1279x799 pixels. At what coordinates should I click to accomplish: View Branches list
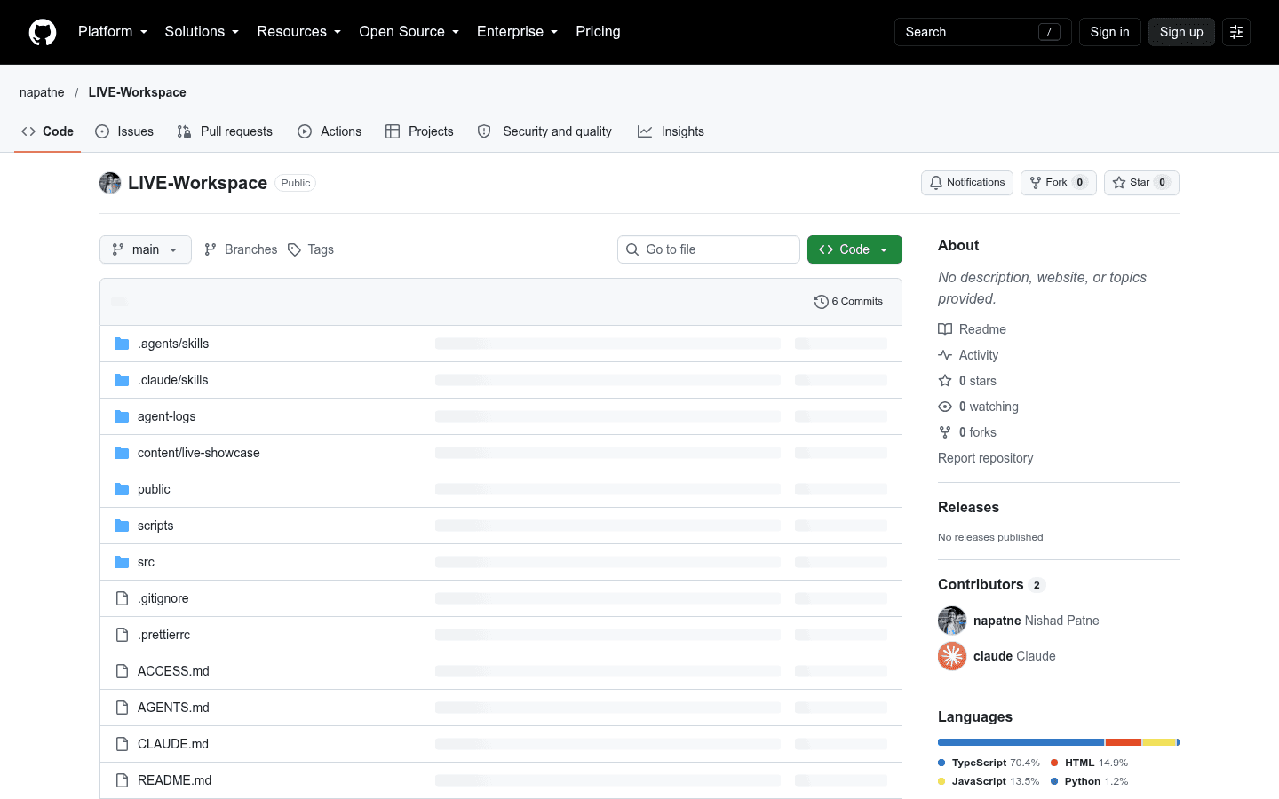(x=241, y=249)
